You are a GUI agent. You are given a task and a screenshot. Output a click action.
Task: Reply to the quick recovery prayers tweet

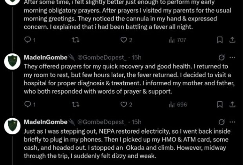pos(30,104)
